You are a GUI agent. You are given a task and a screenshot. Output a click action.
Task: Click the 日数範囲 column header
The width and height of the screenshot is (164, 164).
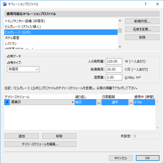(118, 97)
